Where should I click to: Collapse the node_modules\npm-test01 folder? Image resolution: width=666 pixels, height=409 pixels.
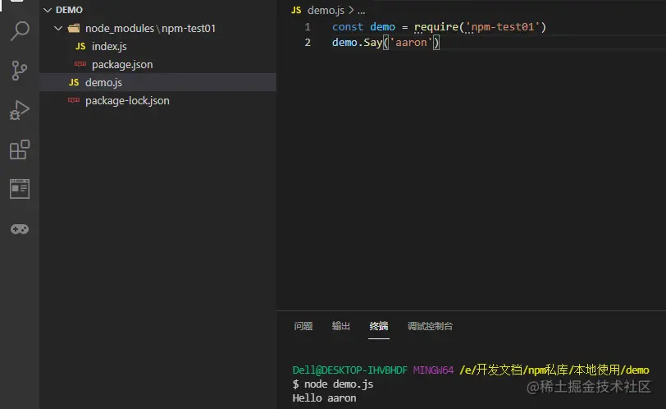tap(58, 29)
